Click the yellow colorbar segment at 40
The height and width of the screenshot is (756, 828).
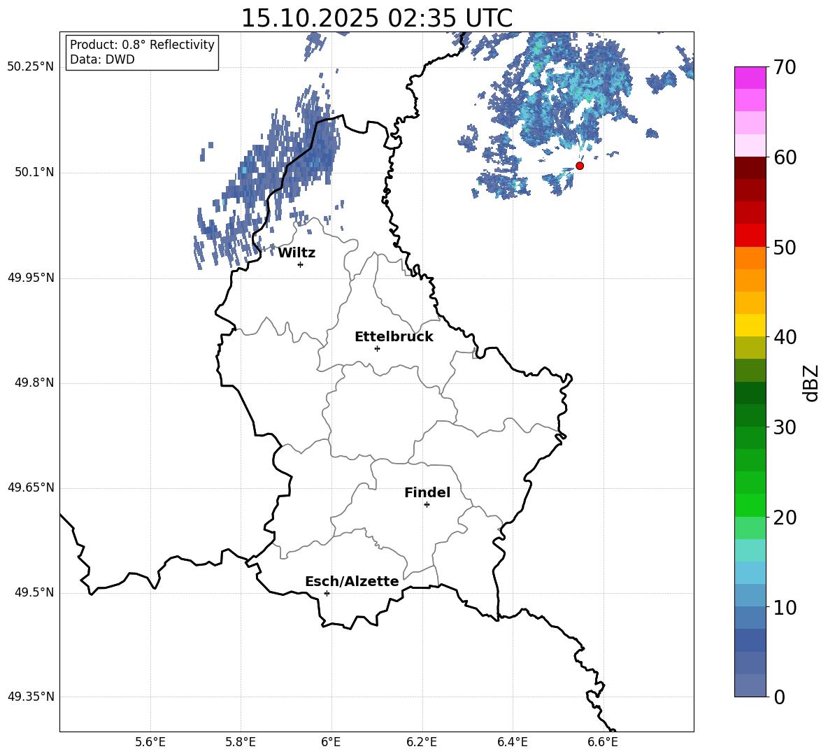pos(750,325)
